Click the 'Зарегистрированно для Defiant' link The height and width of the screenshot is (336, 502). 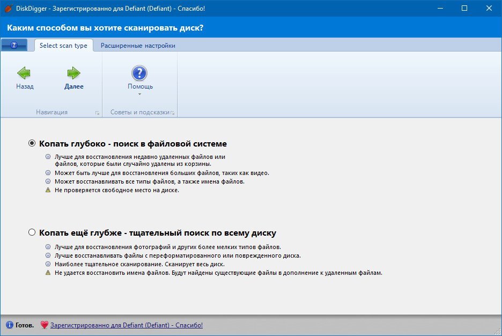click(127, 325)
